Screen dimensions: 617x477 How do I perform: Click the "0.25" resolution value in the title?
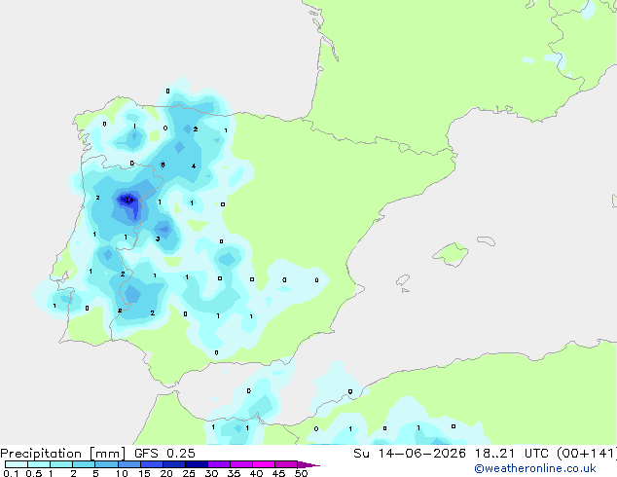click(x=181, y=454)
